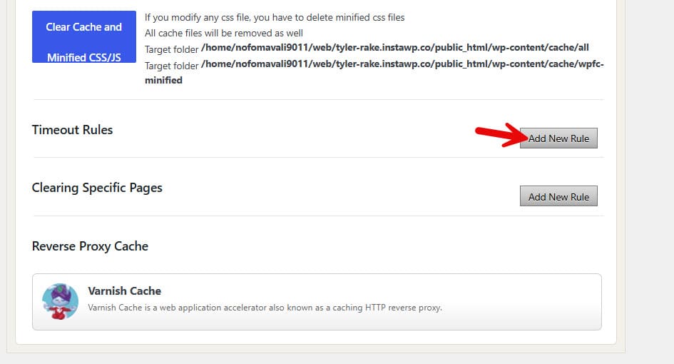Select the Timeout Rules heading
Screen dimensions: 674x364
(x=72, y=130)
